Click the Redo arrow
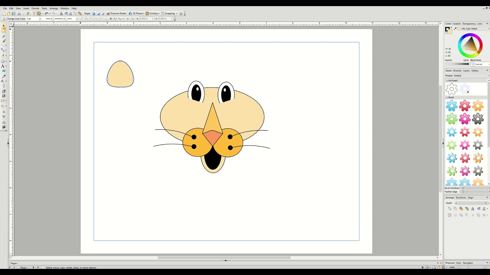Image resolution: width=490 pixels, height=275 pixels. pyautogui.click(x=54, y=13)
